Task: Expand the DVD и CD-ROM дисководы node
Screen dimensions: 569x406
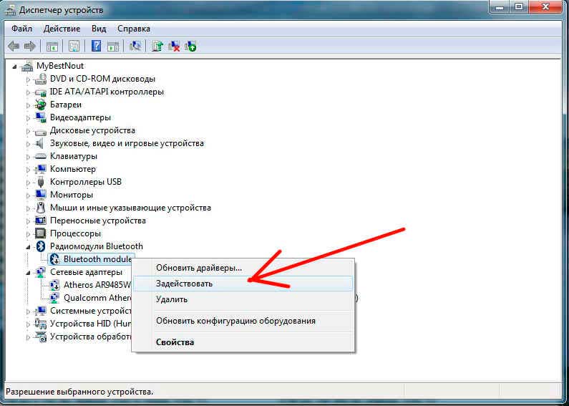Action: tap(28, 79)
